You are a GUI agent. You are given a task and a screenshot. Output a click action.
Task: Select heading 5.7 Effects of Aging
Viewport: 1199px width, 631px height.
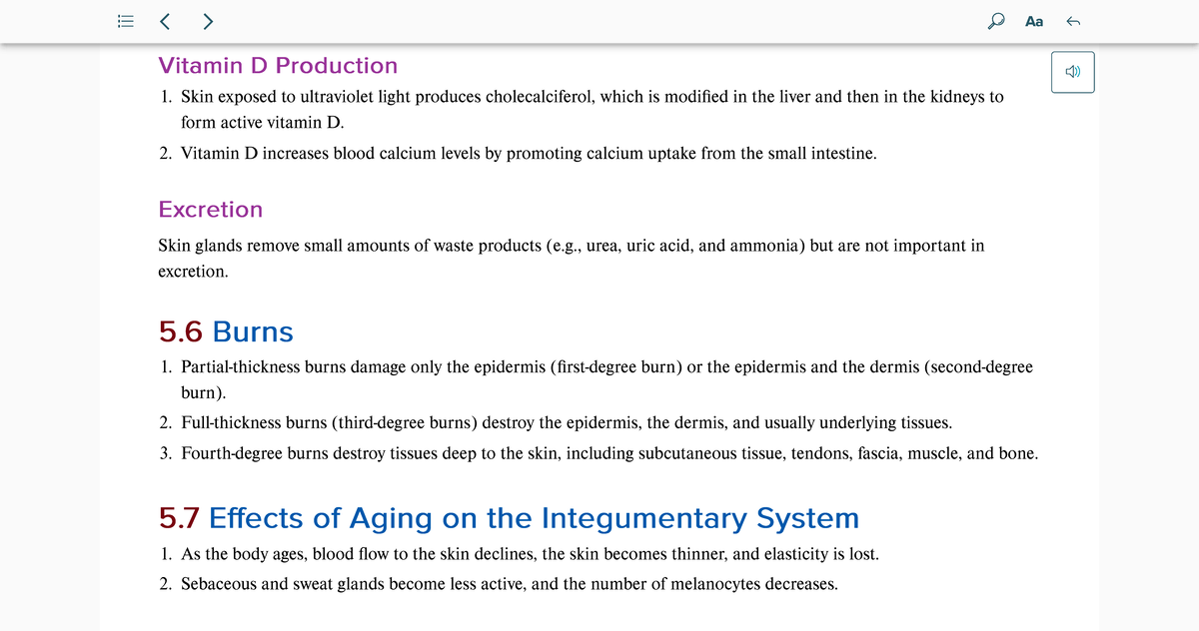[x=509, y=517]
